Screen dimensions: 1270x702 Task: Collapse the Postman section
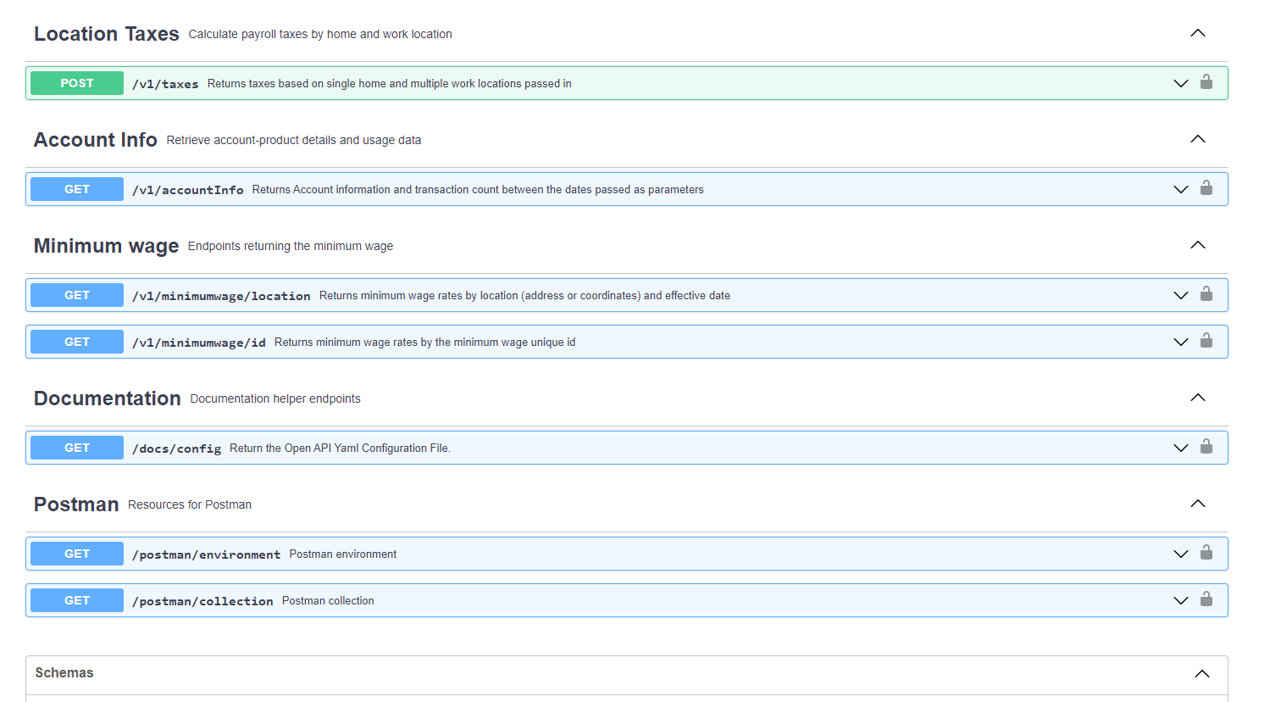[1197, 503]
